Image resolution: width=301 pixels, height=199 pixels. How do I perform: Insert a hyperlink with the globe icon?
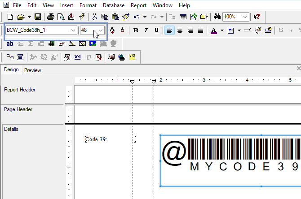tap(121, 57)
